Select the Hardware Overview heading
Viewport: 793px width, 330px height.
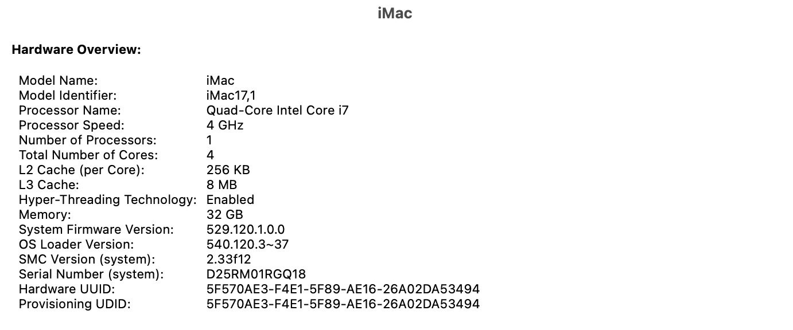[76, 50]
